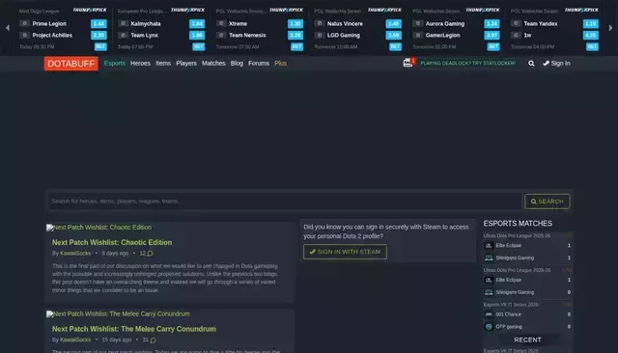
Task: Click the BET button on the Team Yandex match
Action: click(x=592, y=46)
